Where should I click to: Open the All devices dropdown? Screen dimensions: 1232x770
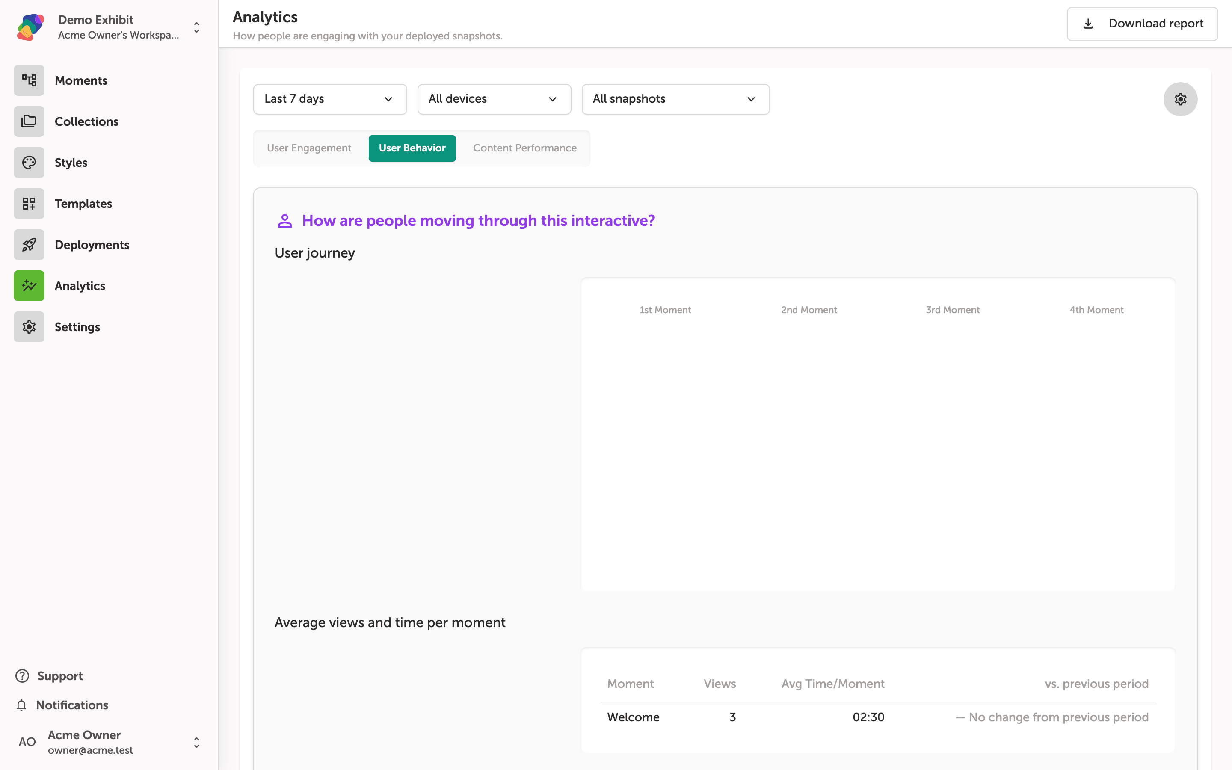click(494, 99)
